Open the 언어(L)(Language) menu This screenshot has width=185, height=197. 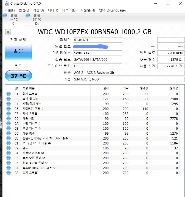112,10
